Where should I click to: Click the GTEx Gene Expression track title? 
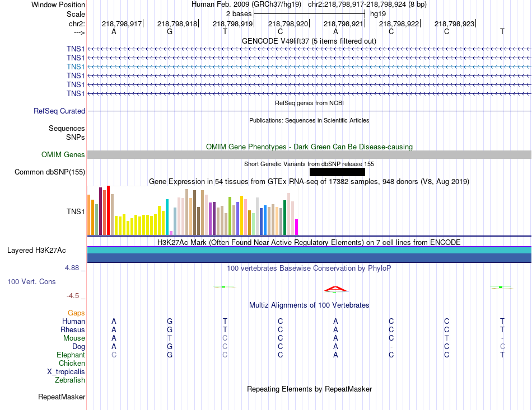click(x=309, y=182)
